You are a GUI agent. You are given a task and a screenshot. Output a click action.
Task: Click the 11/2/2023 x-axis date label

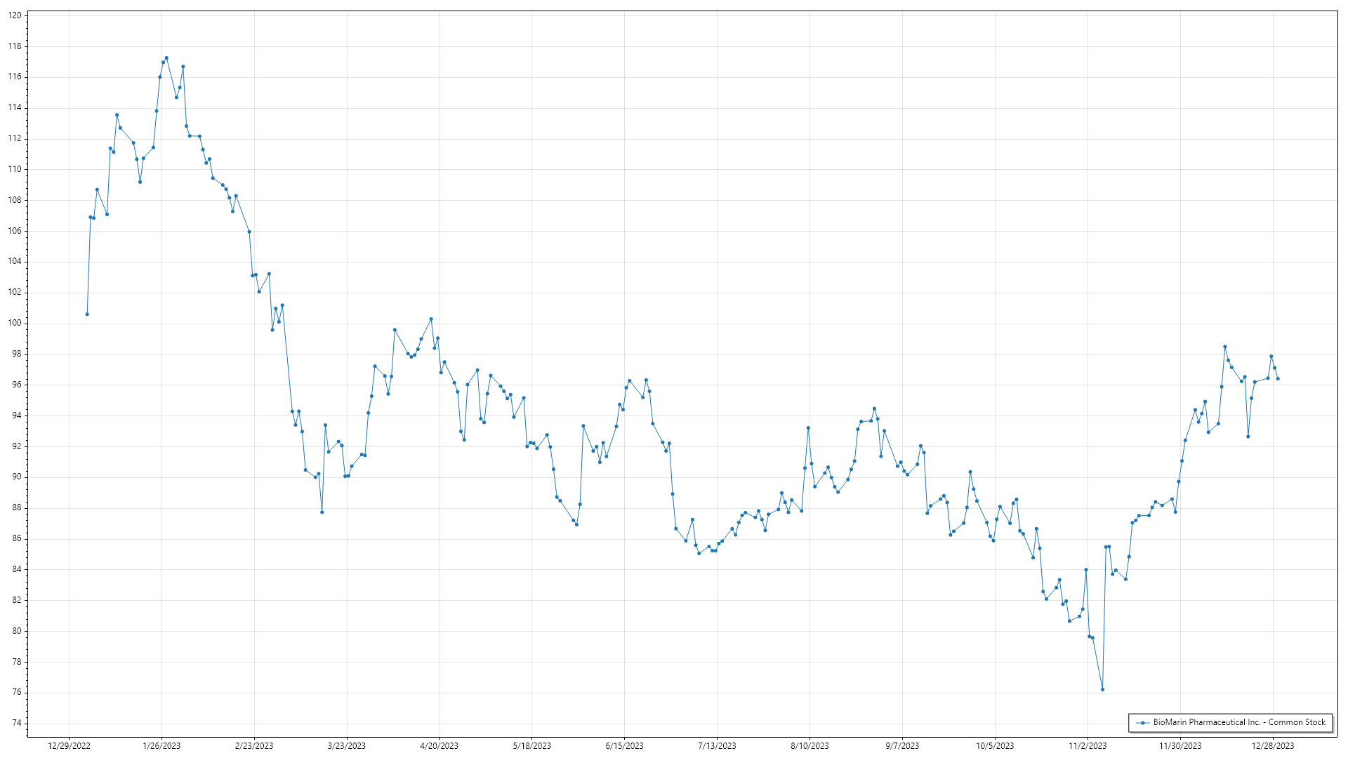tap(1088, 746)
